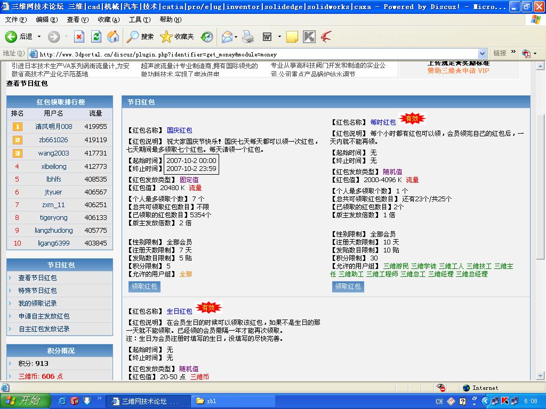The image size is (546, 409).
Task: Click the red Kaspersky tray icon
Action: 505,401
